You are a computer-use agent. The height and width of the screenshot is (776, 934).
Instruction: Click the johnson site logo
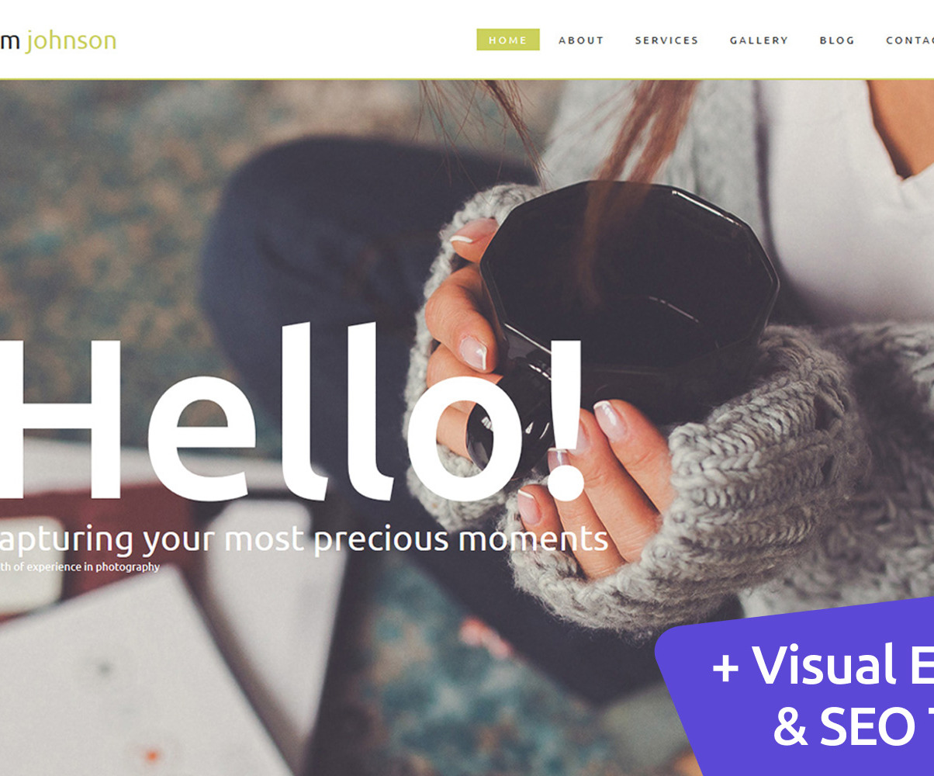pos(58,40)
